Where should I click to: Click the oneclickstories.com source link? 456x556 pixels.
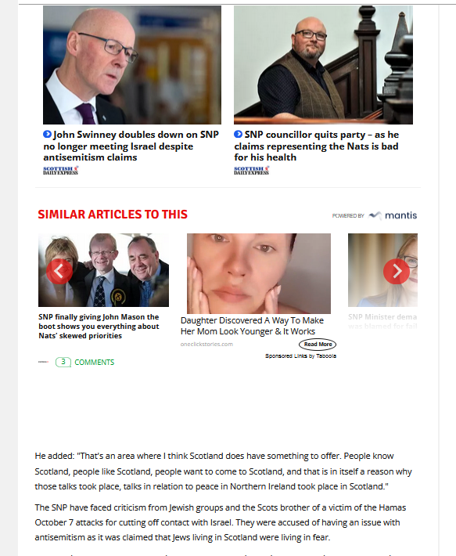coord(206,344)
